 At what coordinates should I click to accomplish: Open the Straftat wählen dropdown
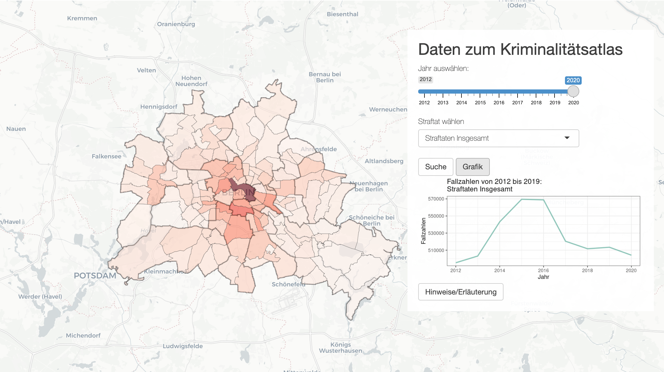(498, 138)
